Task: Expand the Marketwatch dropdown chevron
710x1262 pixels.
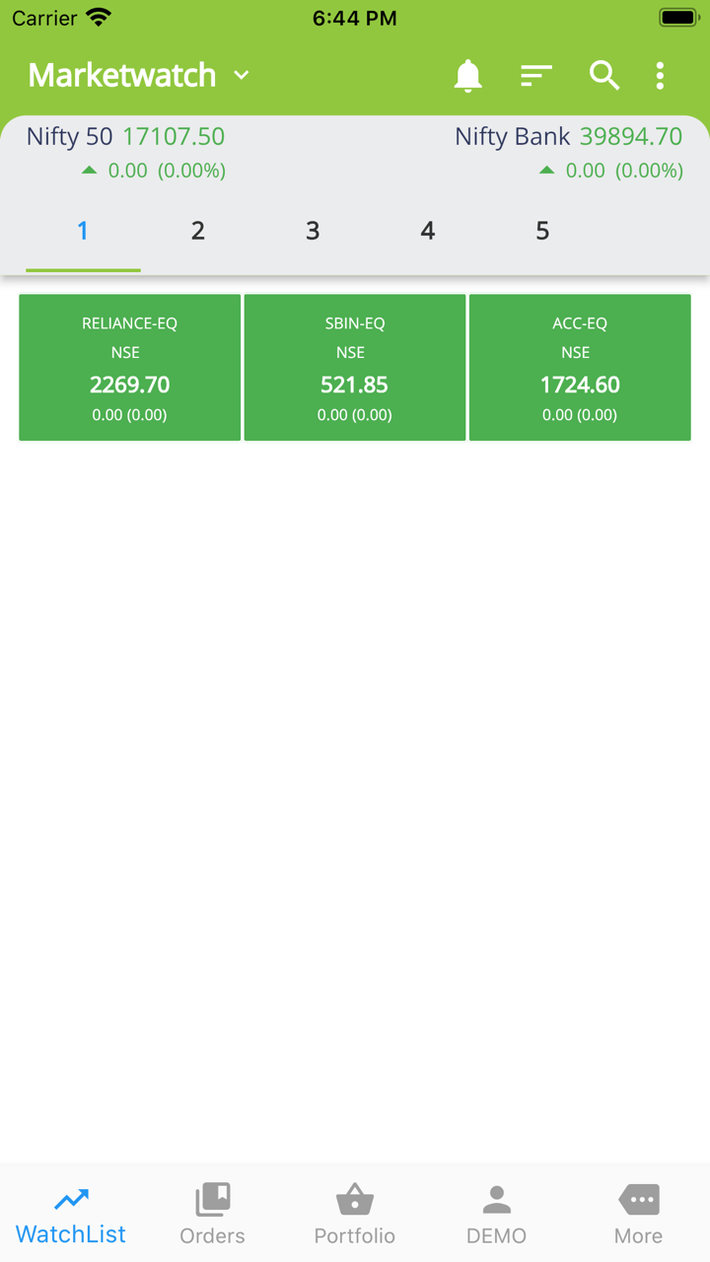Action: pos(242,76)
